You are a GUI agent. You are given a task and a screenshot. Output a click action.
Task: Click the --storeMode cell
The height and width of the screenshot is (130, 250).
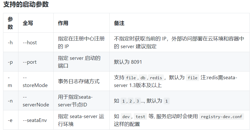coord(36,81)
